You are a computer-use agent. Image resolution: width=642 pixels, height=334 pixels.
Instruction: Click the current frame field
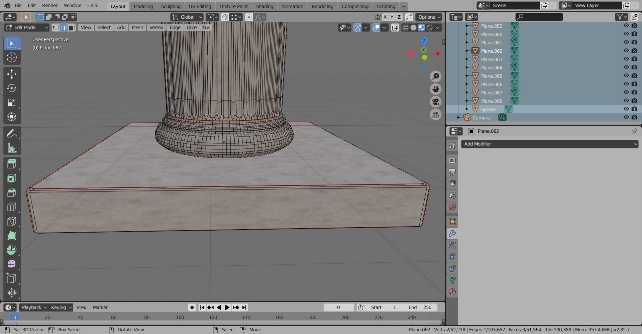click(338, 307)
